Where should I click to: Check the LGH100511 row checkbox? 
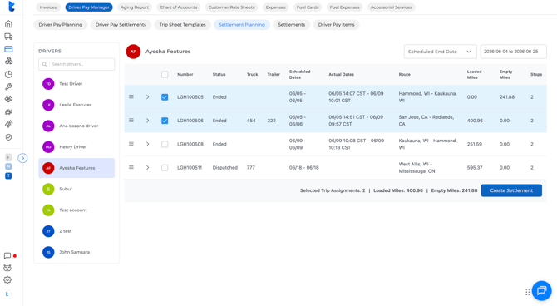[165, 167]
